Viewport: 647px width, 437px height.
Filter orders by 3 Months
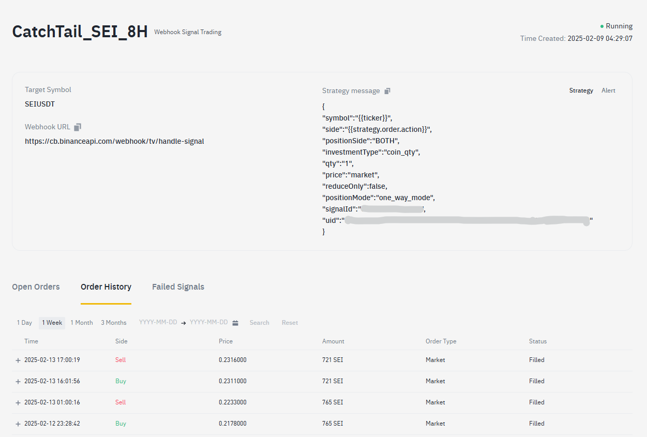click(114, 323)
